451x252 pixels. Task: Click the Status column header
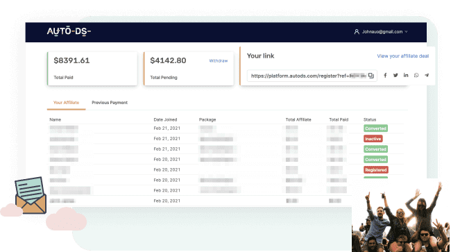pos(370,119)
